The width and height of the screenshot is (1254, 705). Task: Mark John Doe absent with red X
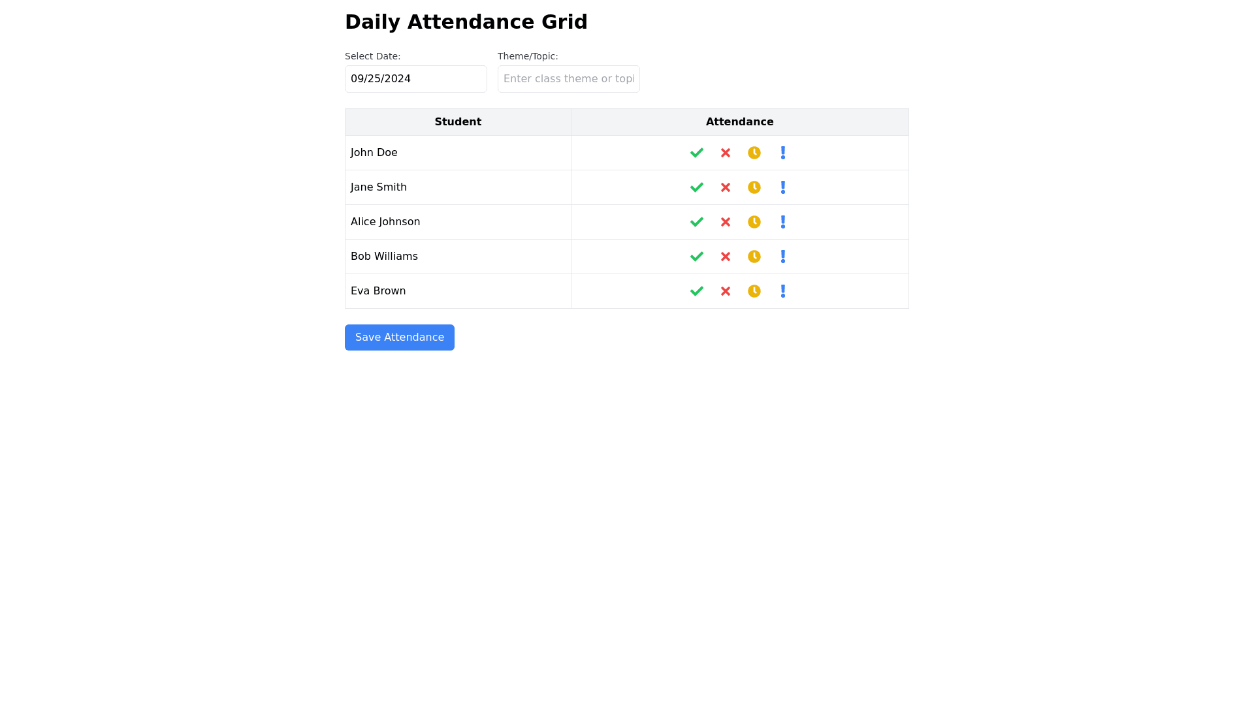point(726,153)
